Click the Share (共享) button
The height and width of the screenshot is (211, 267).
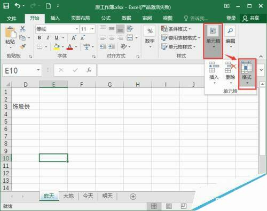251,18
